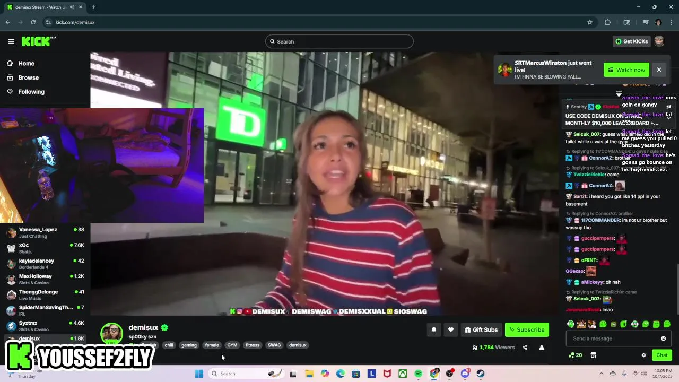
Task: Send message with the Chat button
Action: [x=661, y=355]
